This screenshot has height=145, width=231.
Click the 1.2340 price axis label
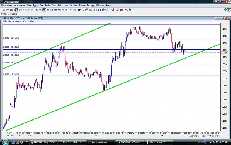(x=224, y=29)
